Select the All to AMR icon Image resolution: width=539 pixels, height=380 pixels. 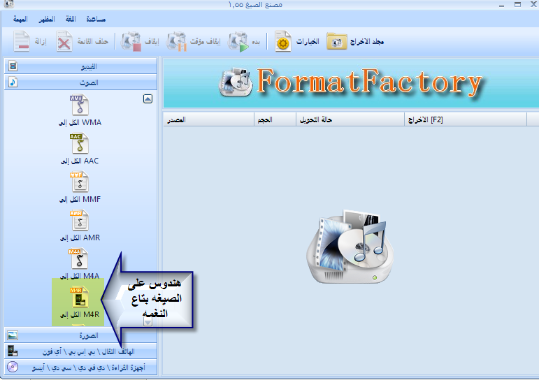pyautogui.click(x=80, y=221)
